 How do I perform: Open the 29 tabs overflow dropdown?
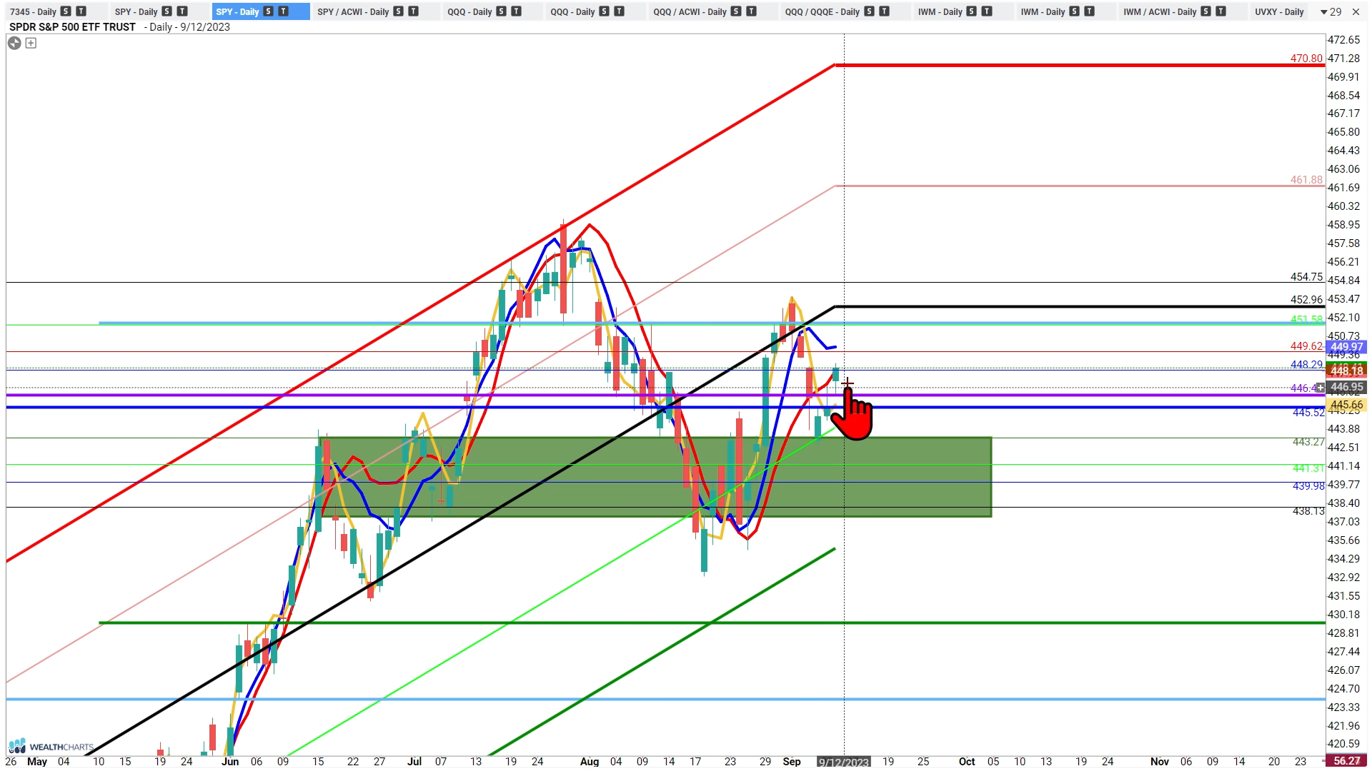[1331, 11]
